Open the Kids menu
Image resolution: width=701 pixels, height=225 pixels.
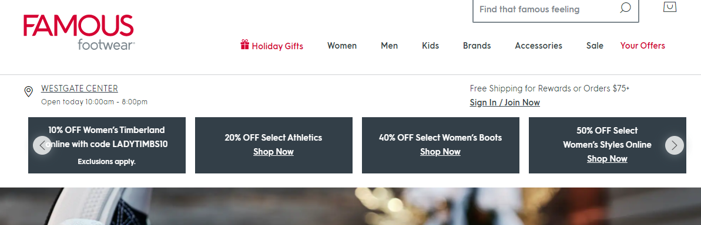[431, 46]
